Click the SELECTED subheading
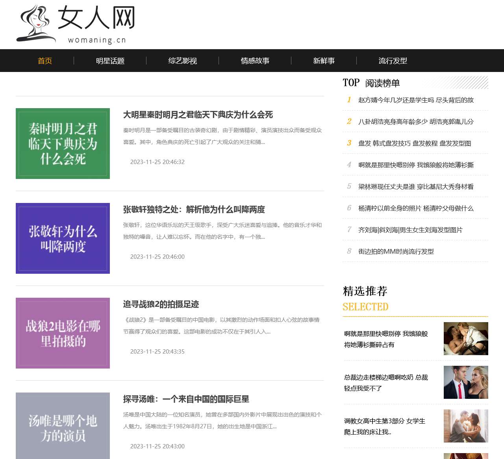This screenshot has height=459, width=504. click(365, 307)
